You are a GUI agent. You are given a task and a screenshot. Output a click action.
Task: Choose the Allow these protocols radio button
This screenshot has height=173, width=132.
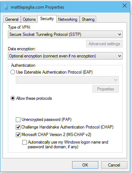coord(13,98)
